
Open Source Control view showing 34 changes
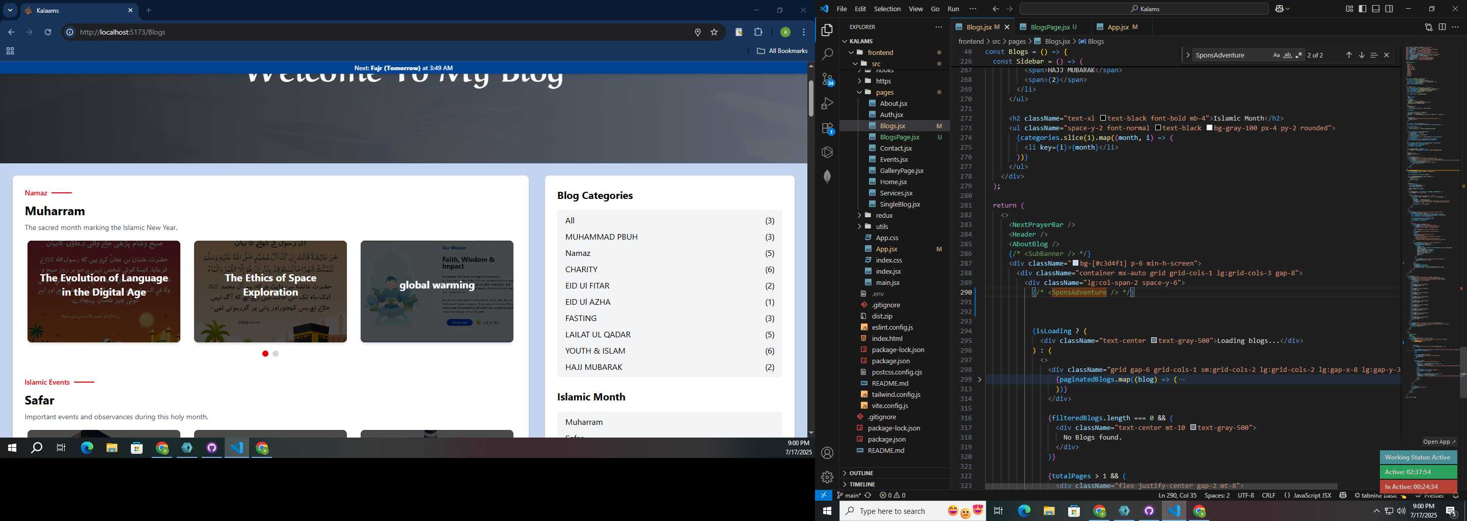828,79
